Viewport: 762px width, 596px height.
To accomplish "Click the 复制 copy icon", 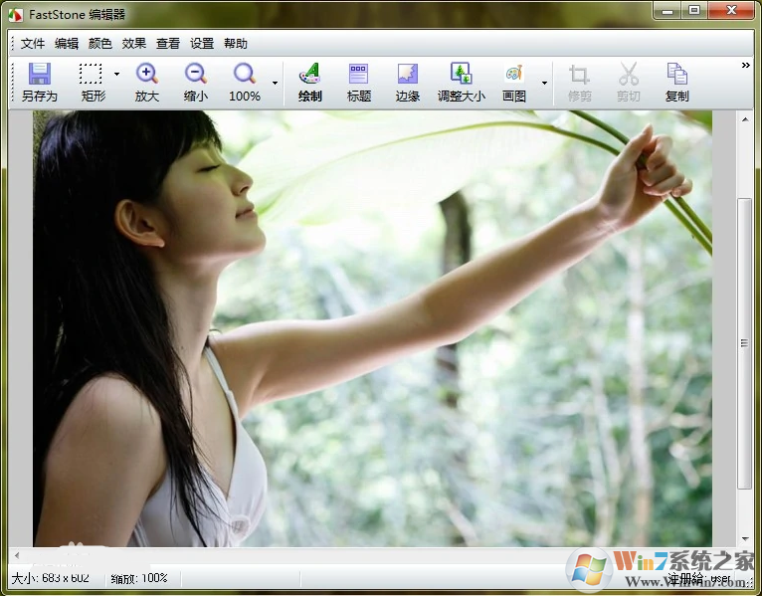I will pyautogui.click(x=676, y=82).
